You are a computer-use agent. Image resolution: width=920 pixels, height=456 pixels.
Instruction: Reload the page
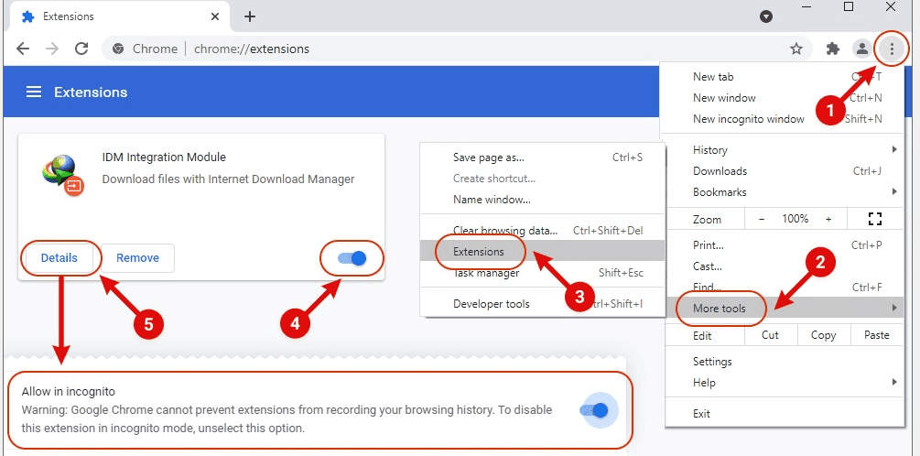pos(81,49)
